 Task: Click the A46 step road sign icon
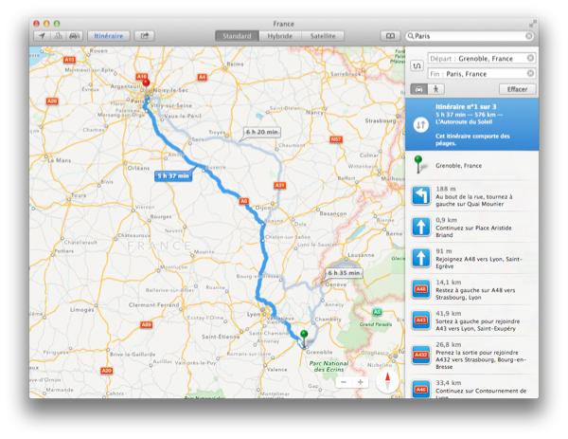tap(420, 389)
